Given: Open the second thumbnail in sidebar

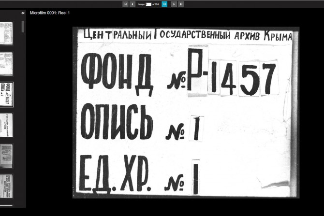Looking at the screenshot, I should pyautogui.click(x=6, y=63).
